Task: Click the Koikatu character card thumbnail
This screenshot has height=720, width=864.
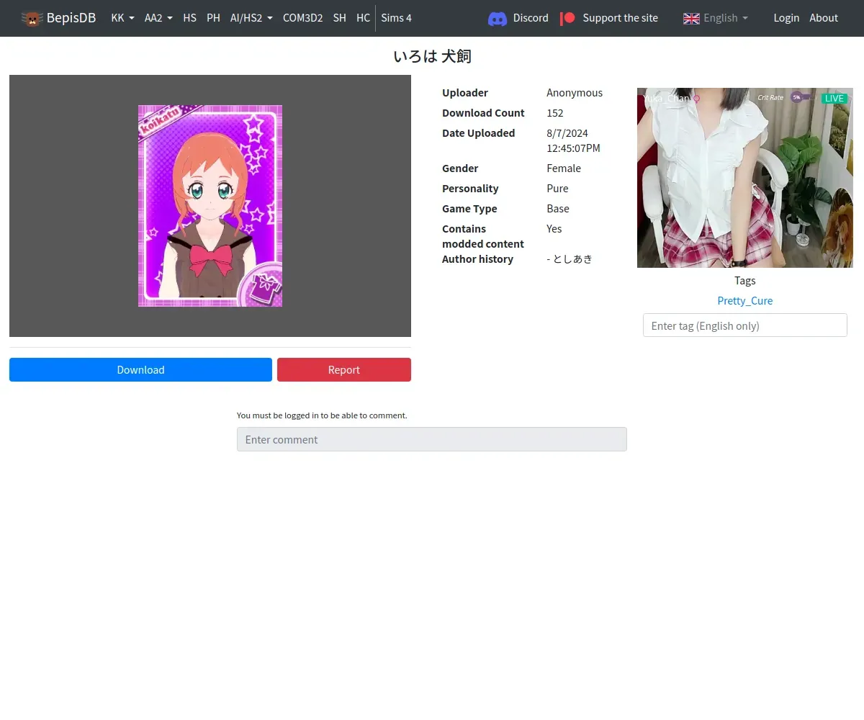Action: (210, 206)
